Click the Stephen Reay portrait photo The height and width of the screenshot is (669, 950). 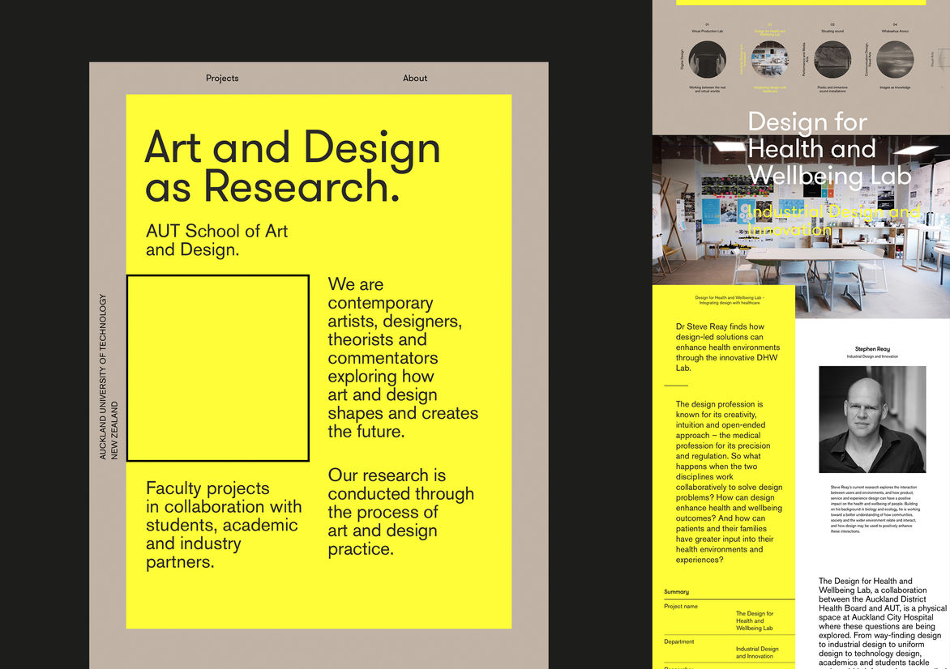pos(872,420)
